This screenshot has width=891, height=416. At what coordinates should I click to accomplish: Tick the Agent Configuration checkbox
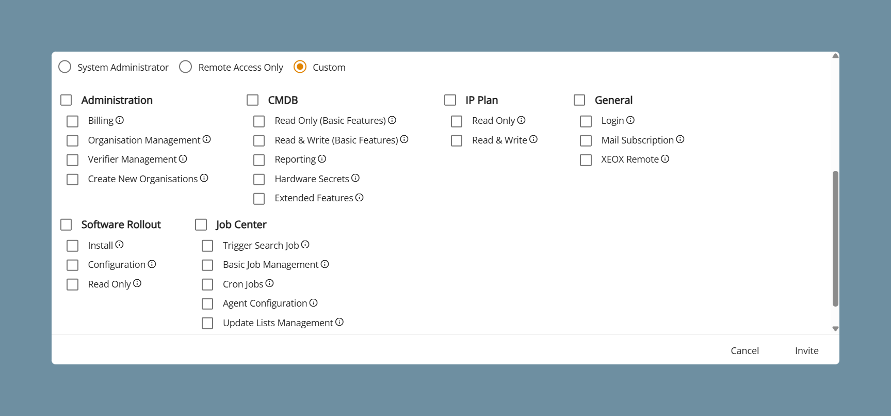pos(207,304)
